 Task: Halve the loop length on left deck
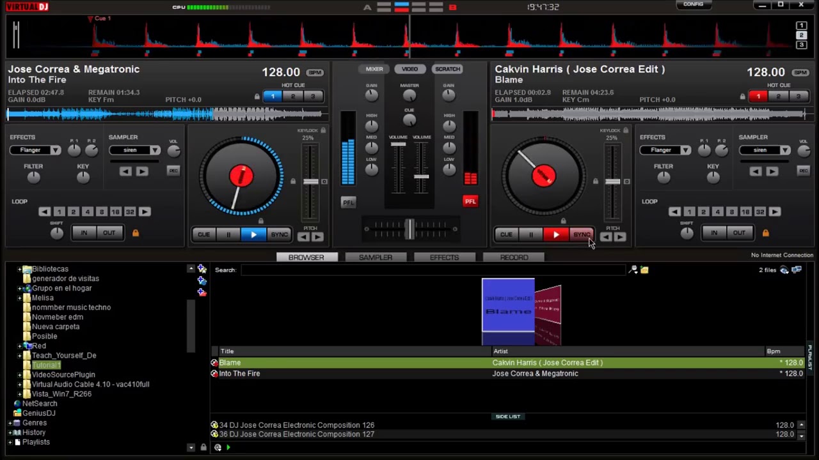[44, 211]
